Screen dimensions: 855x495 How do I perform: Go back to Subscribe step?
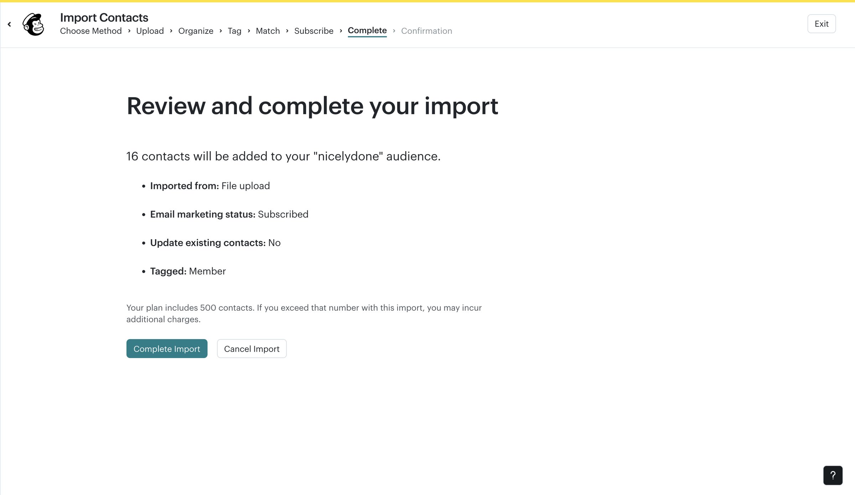(314, 31)
